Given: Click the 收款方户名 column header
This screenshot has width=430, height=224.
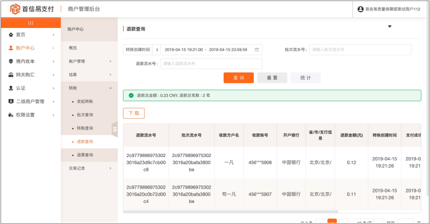Looking at the screenshot, I should click(228, 135).
